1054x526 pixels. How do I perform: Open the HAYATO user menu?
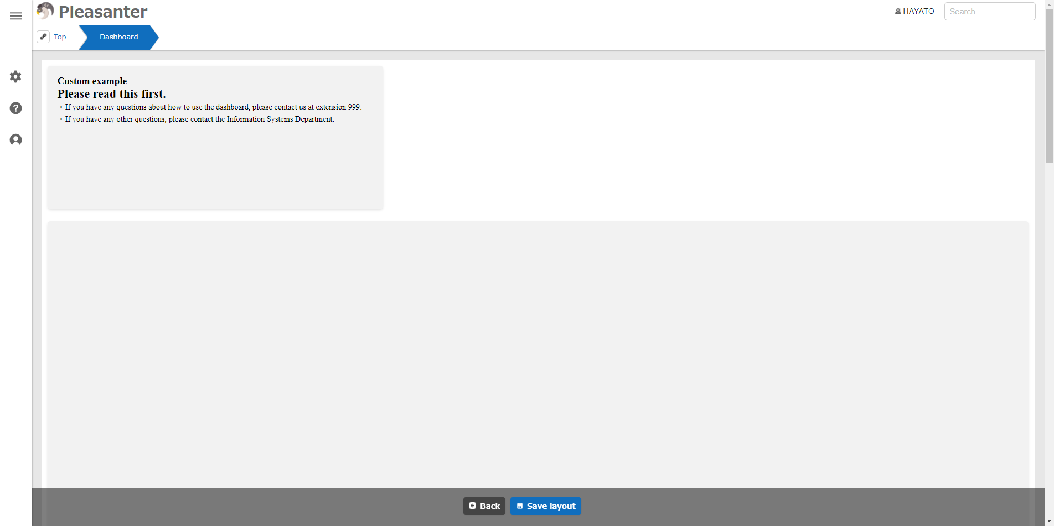914,11
